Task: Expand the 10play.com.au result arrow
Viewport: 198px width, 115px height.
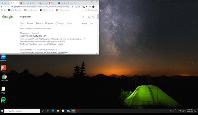Action: [x=40, y=33]
